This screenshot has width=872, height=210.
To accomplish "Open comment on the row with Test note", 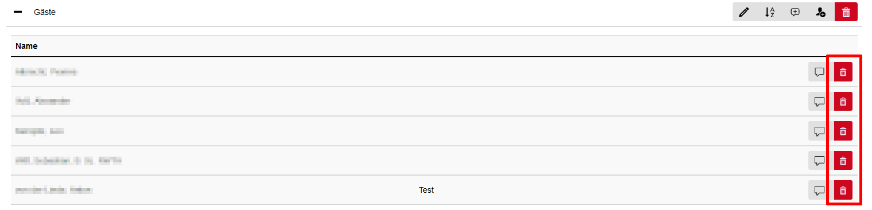I will click(819, 190).
